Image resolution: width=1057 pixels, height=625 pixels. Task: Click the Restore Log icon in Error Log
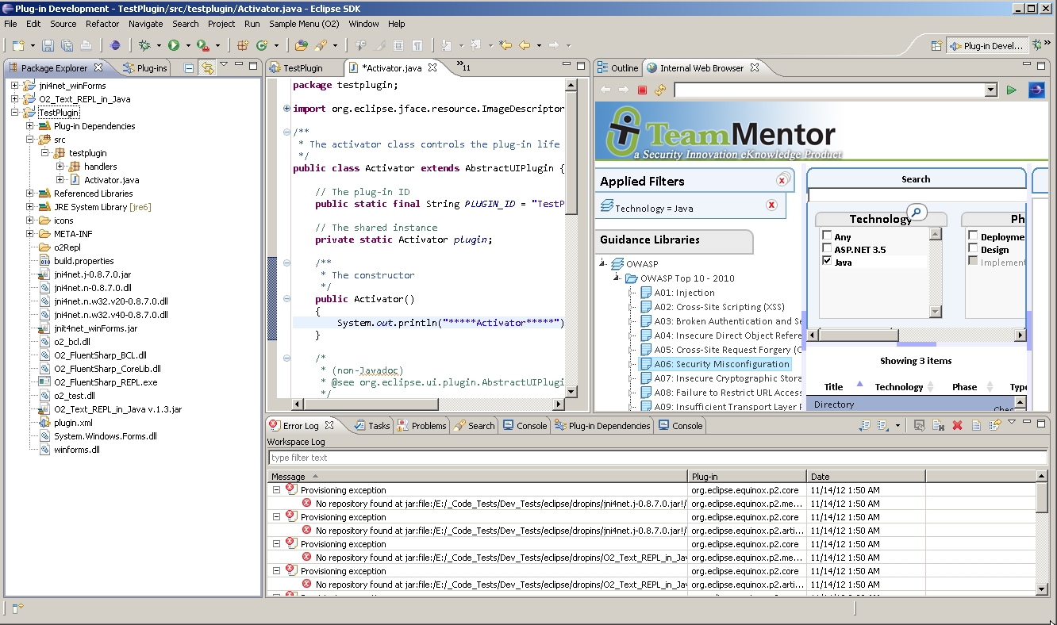coord(994,425)
